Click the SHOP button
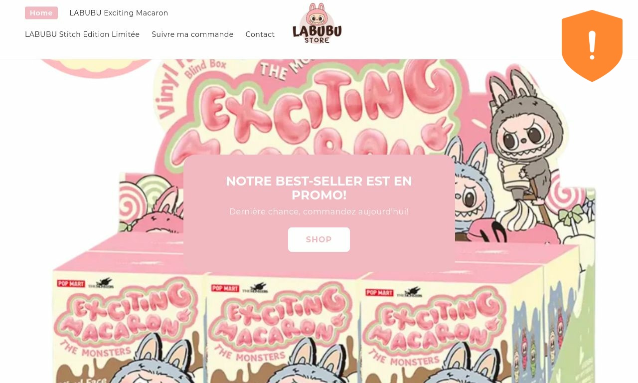 coord(319,239)
